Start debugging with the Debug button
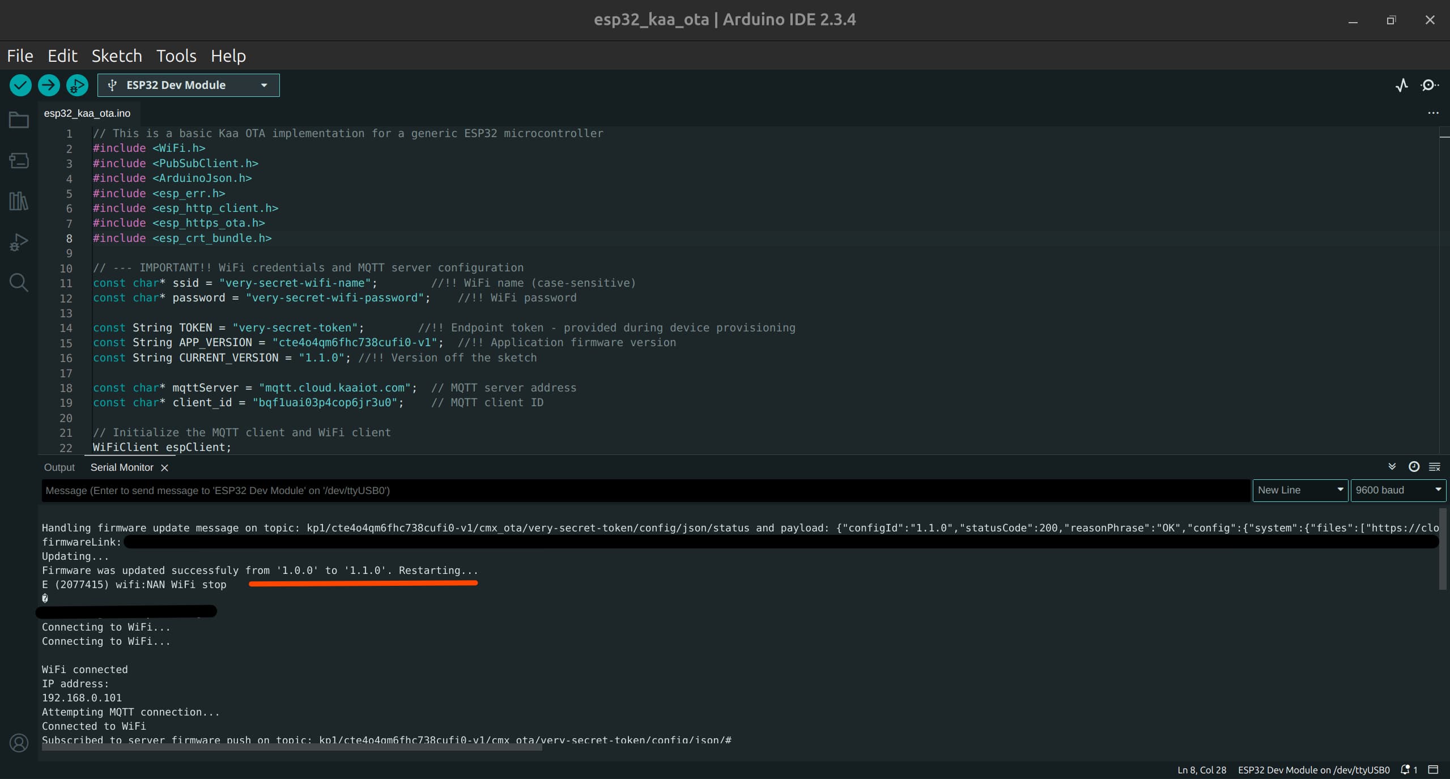Image resolution: width=1450 pixels, height=779 pixels. 77,86
